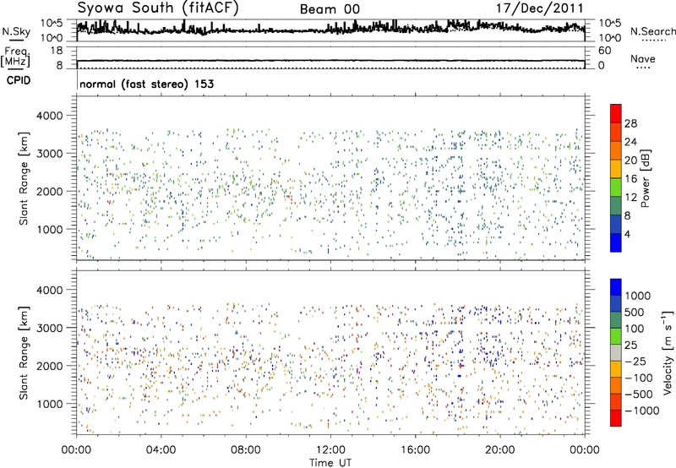Click the red bottom segment of the velocity colorbar

pyautogui.click(x=616, y=418)
